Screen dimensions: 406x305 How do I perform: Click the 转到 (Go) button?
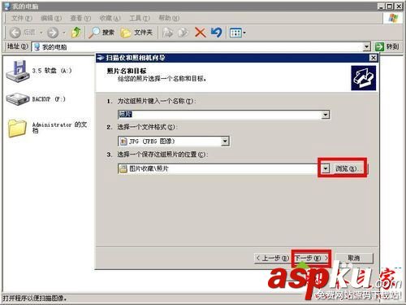click(387, 46)
